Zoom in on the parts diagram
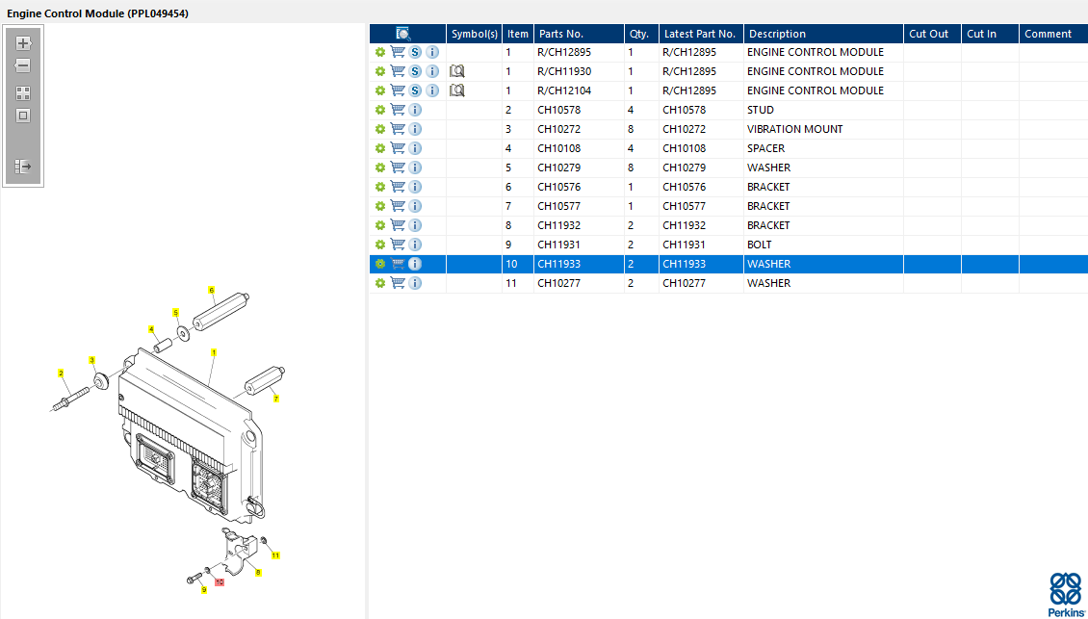The width and height of the screenshot is (1088, 619). pyautogui.click(x=23, y=43)
